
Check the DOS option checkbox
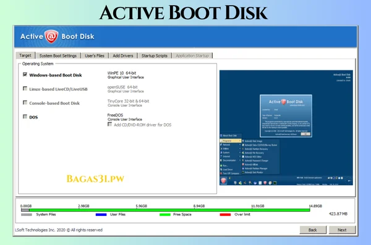25,117
